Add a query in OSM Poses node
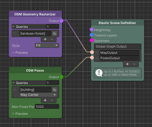 click(45, 100)
